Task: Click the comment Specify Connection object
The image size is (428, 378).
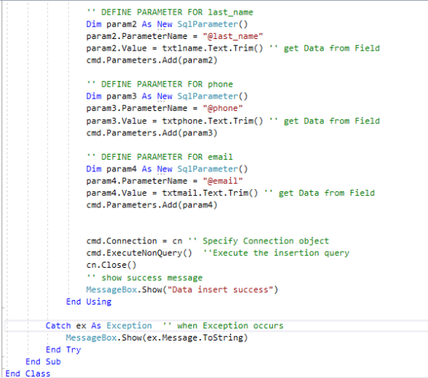Action: point(258,241)
